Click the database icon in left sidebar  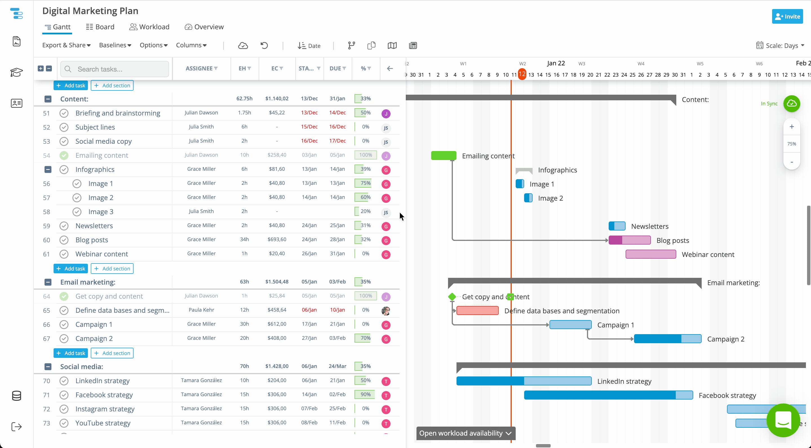[x=16, y=396]
